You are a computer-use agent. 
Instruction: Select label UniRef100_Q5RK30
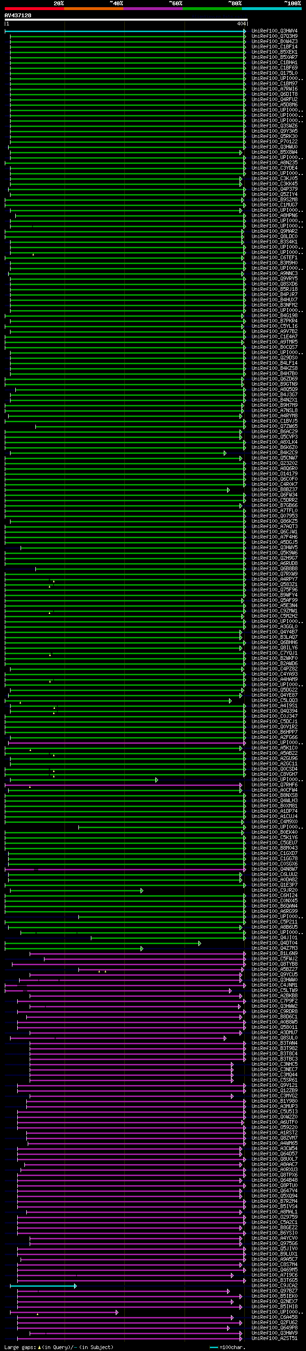pos(274,137)
